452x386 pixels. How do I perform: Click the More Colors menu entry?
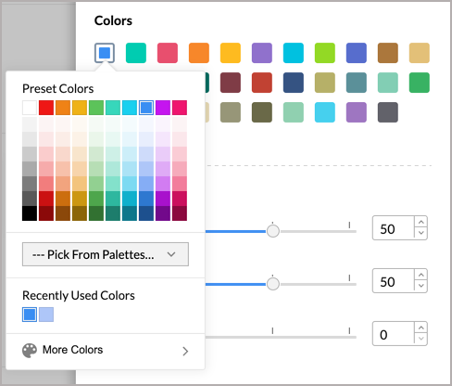tap(106, 351)
